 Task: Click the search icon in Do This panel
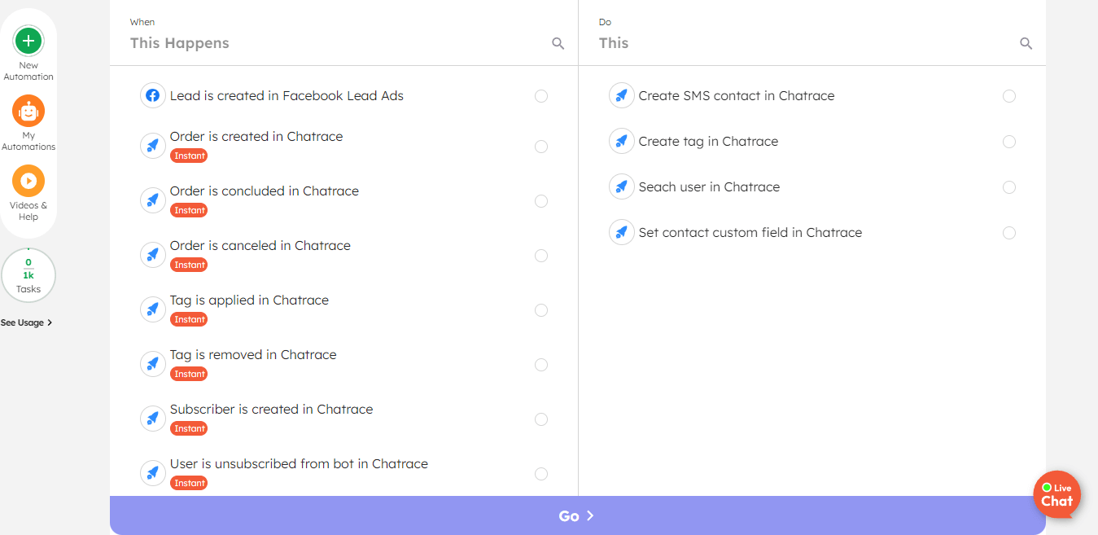tap(1026, 43)
